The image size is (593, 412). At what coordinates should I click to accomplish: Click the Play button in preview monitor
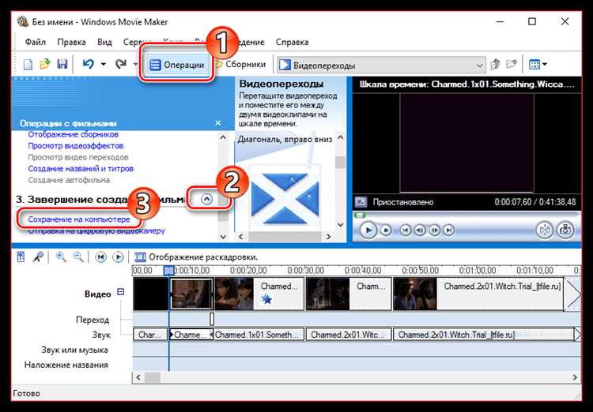[368, 230]
